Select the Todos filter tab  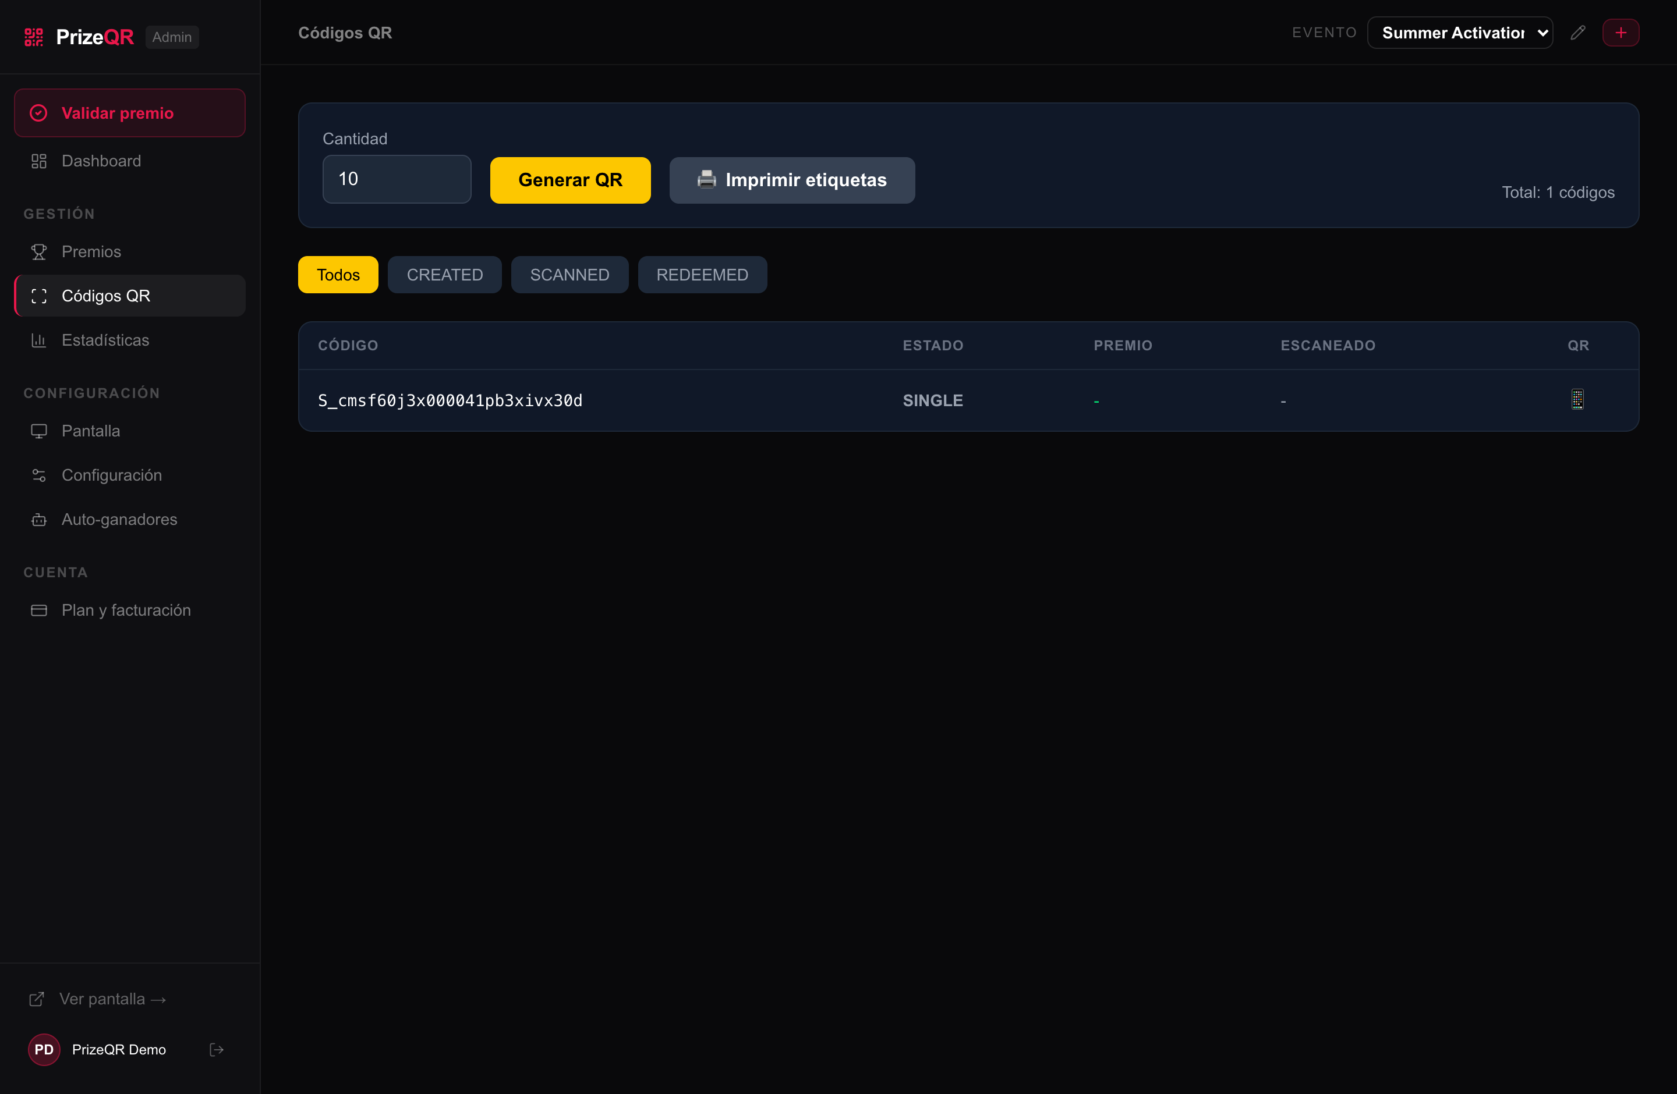coord(338,275)
